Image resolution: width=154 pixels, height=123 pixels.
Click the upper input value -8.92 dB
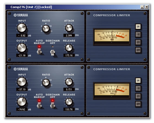pyautogui.click(x=22, y=35)
